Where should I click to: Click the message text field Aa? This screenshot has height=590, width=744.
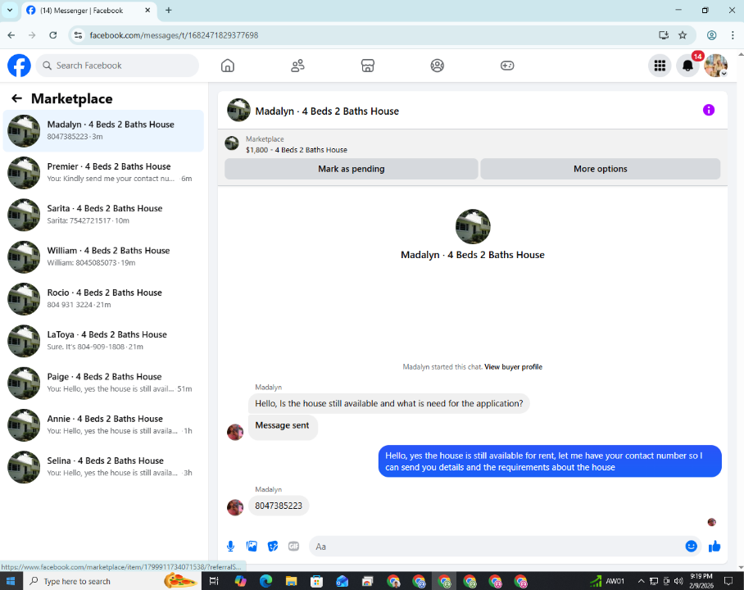click(496, 547)
